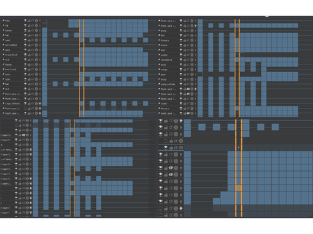
Task: Show the hidden indented layer in bottom-right timeline
Action: click(x=166, y=141)
